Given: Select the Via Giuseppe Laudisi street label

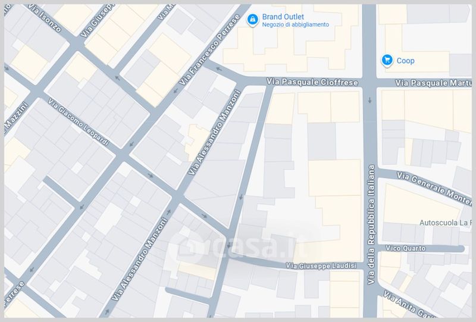Looking at the screenshot, I should tap(320, 265).
